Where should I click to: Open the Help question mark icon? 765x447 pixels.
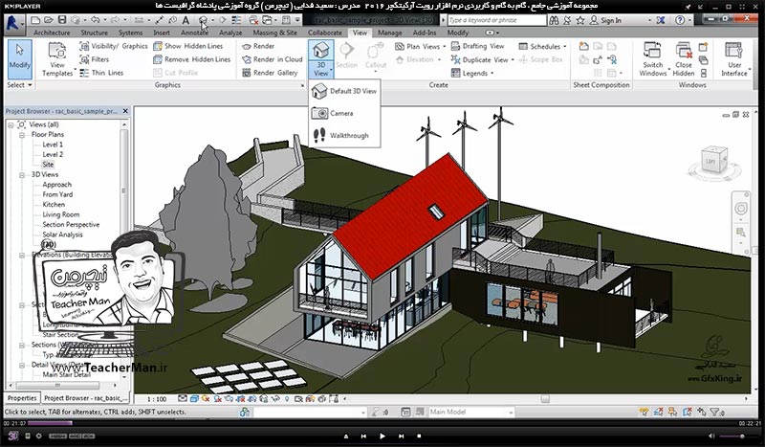680,20
